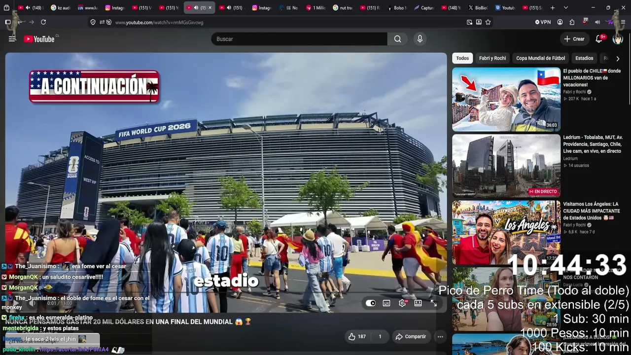Switch to the 'Captura' browser tab

[x=424, y=8]
